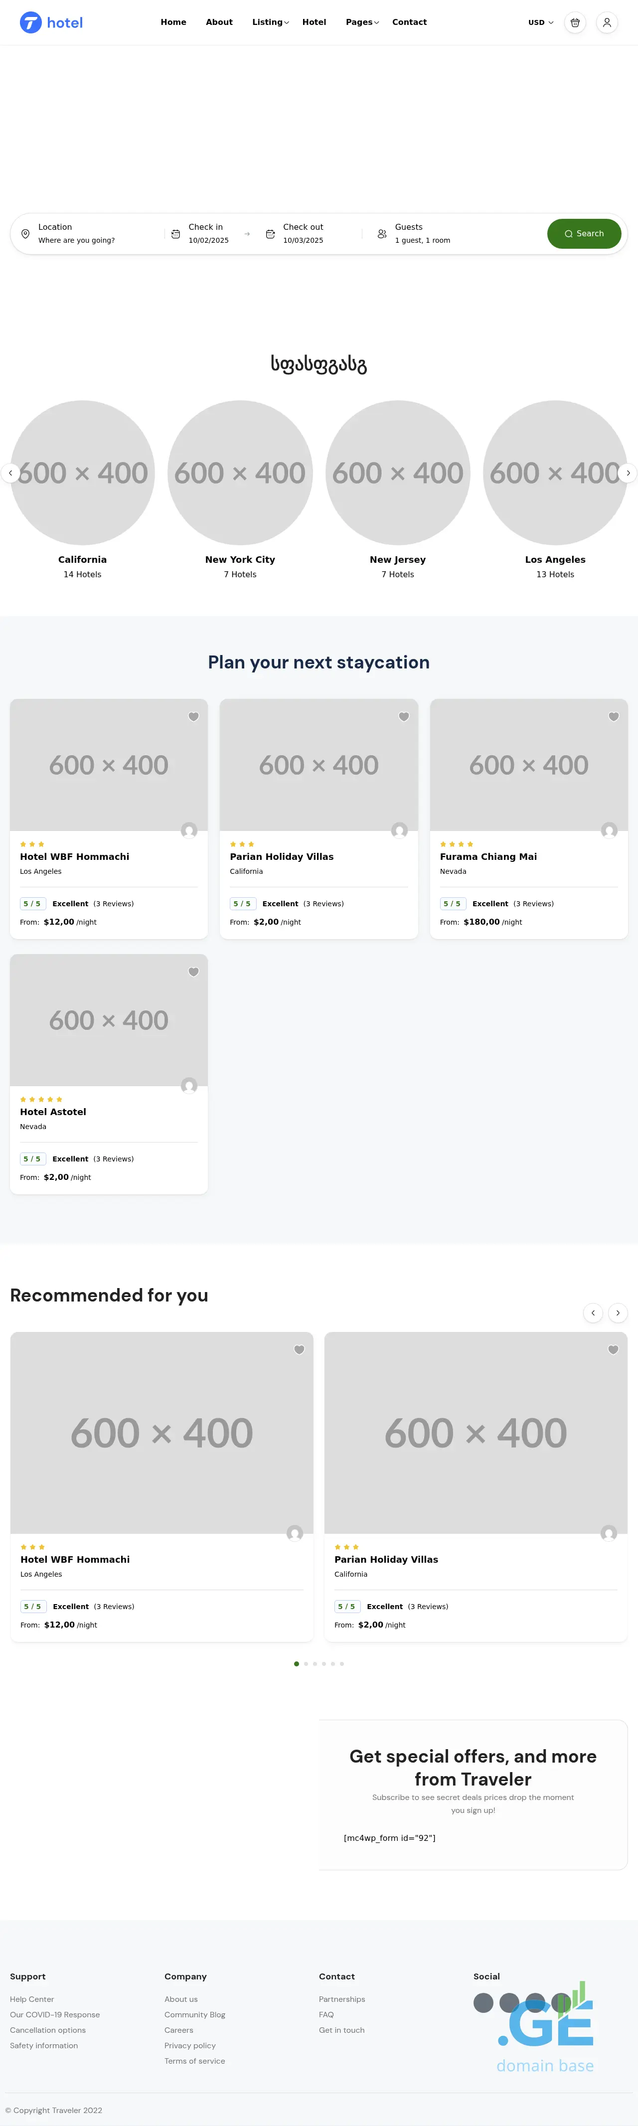This screenshot has width=638, height=2126.
Task: Go to the Contact menu item
Action: click(x=409, y=23)
